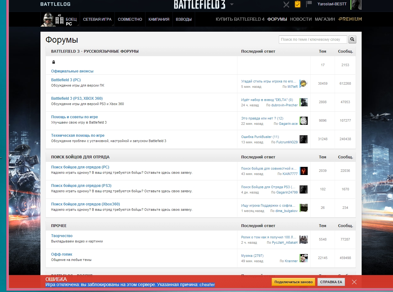Image resolution: width=393 pixels, height=292 pixels.
Task: Open the ФОРУМЫ section
Action: point(277,19)
